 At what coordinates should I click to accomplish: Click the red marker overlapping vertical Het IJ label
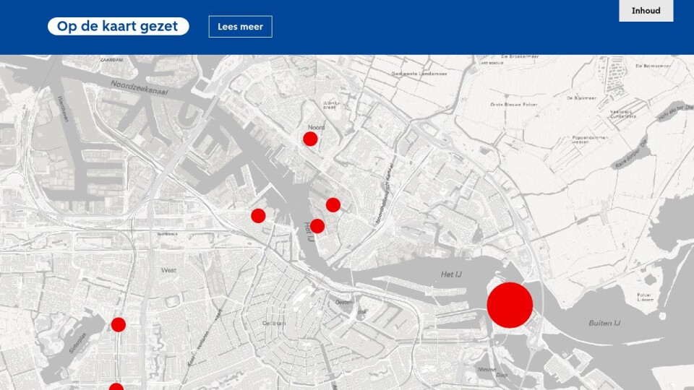(317, 226)
